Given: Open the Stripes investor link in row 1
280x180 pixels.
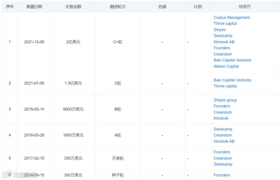Looking at the screenshot, I should (x=220, y=30).
